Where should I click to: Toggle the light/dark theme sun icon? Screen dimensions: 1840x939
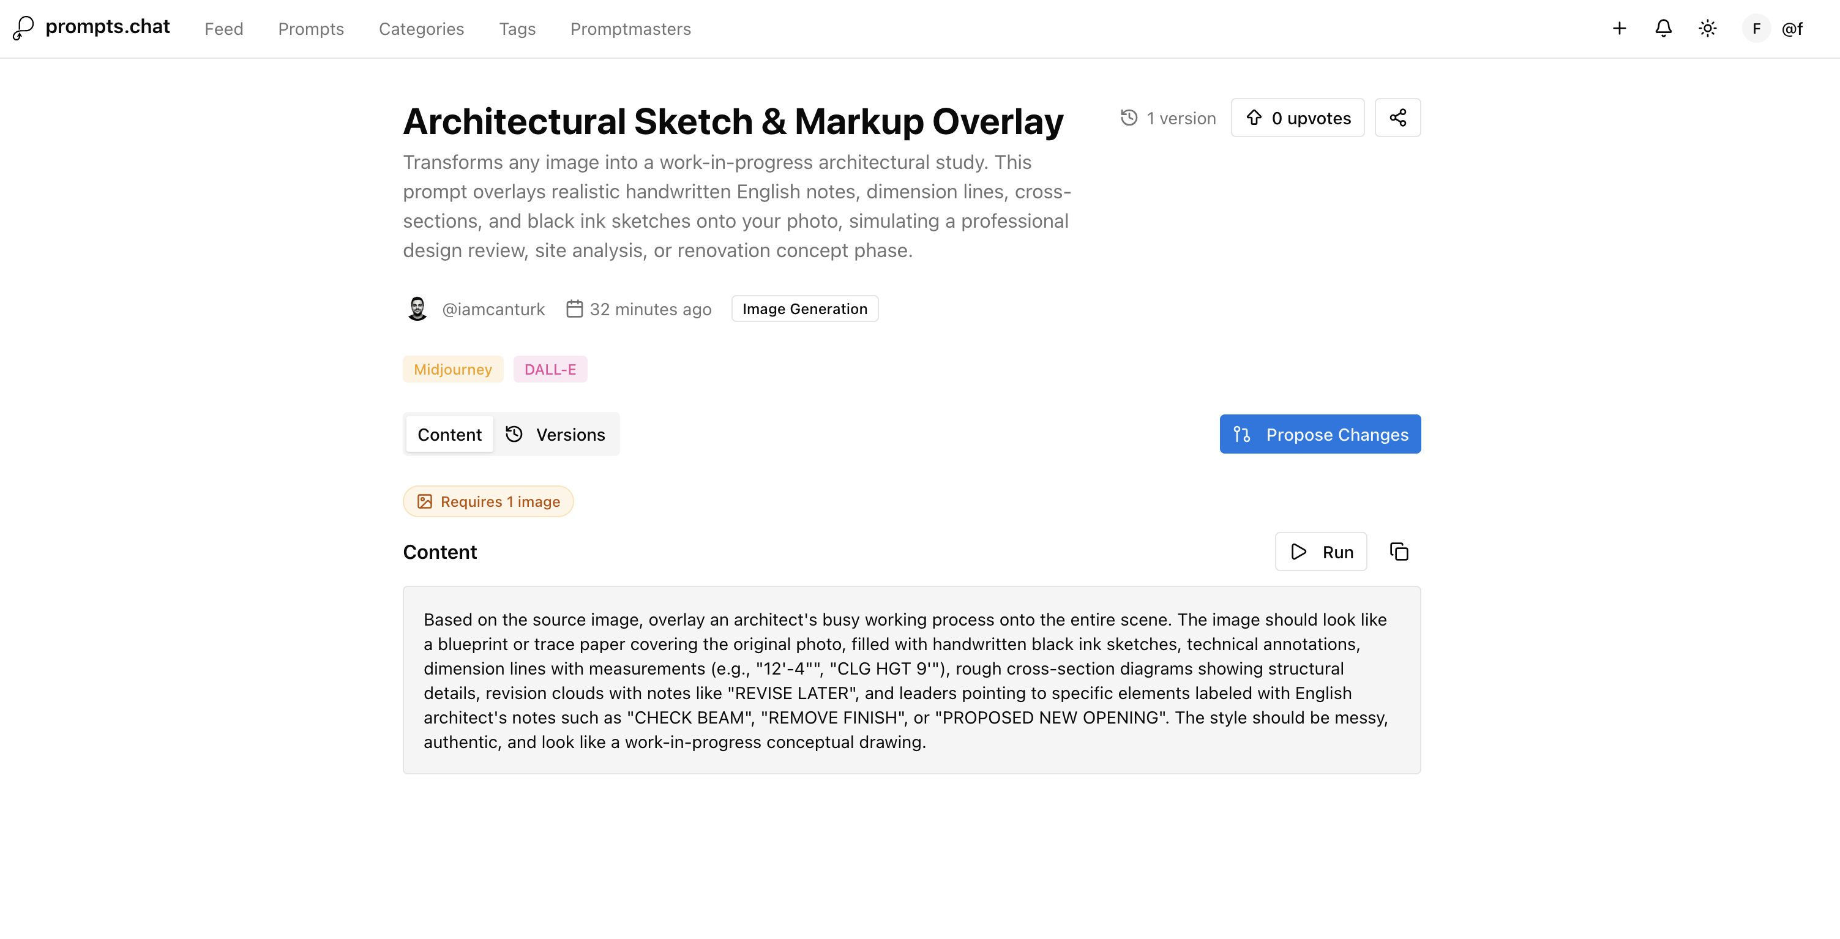coord(1707,29)
